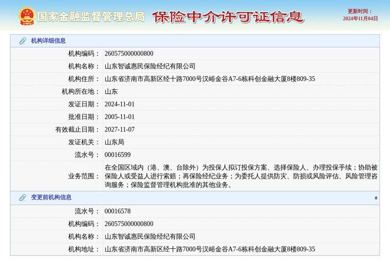The height and width of the screenshot is (260, 390).
Task: Click the 批准日期 label
Action: tap(83, 117)
